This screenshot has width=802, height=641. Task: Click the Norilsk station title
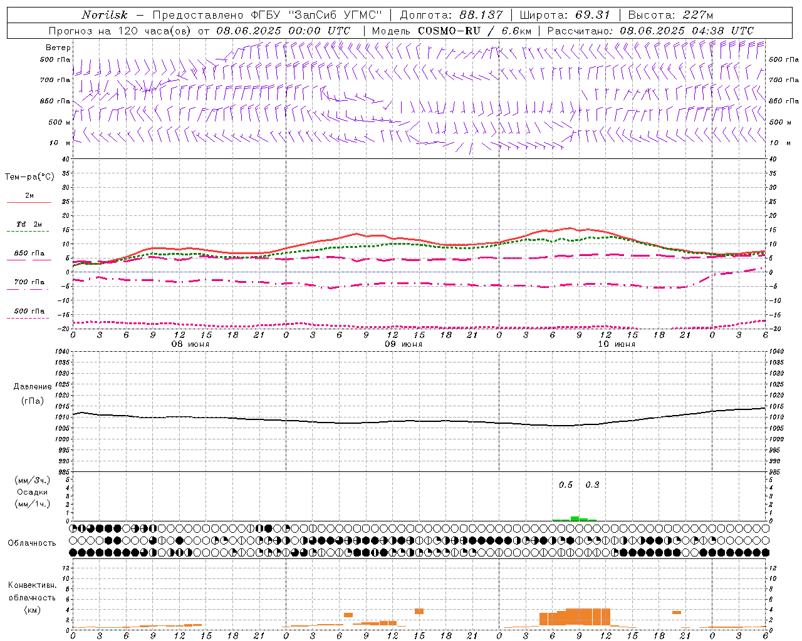click(105, 15)
